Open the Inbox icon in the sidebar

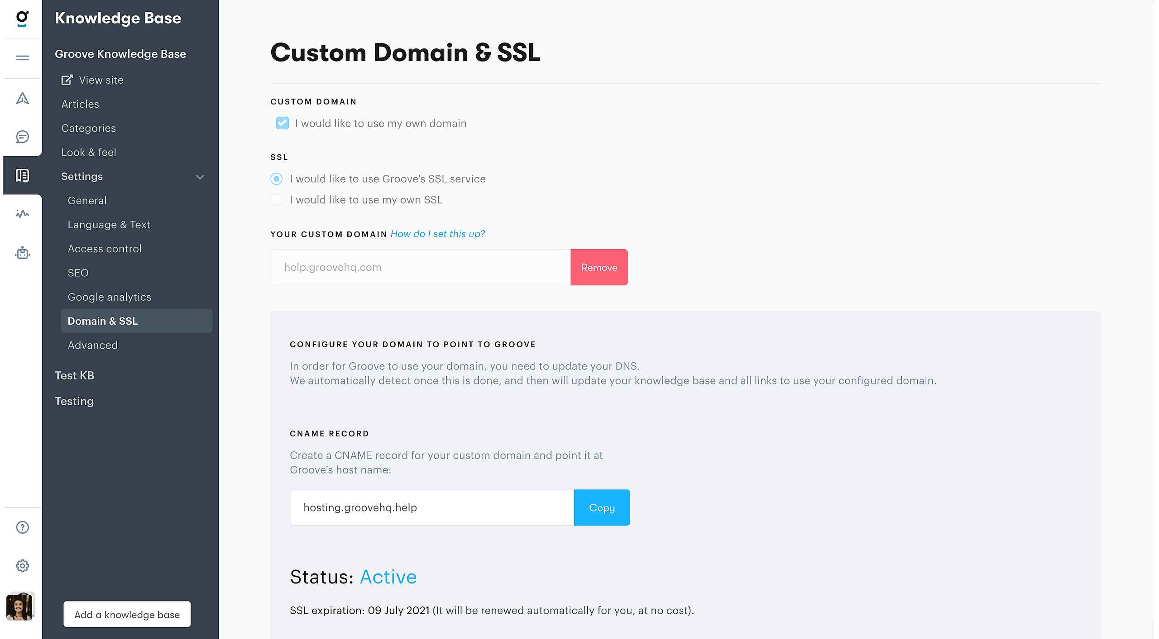coord(22,58)
